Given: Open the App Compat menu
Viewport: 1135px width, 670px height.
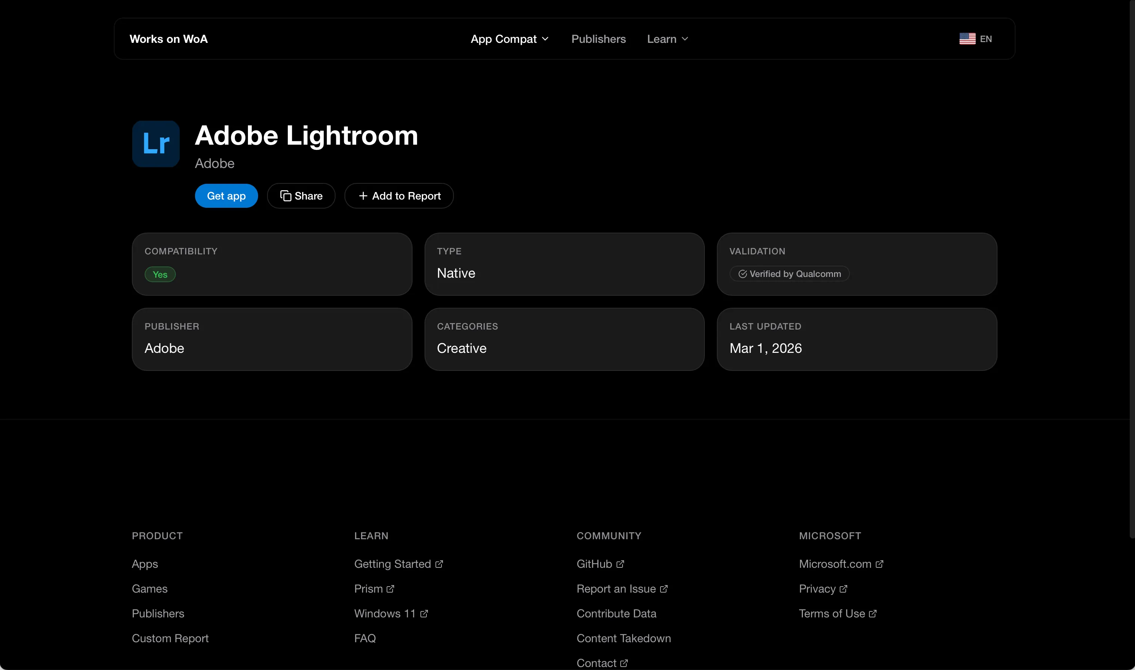Looking at the screenshot, I should (x=509, y=39).
